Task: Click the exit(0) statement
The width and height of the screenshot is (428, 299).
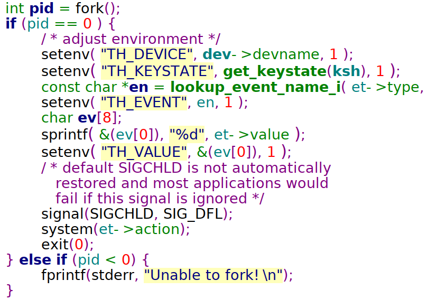Action: point(68,245)
